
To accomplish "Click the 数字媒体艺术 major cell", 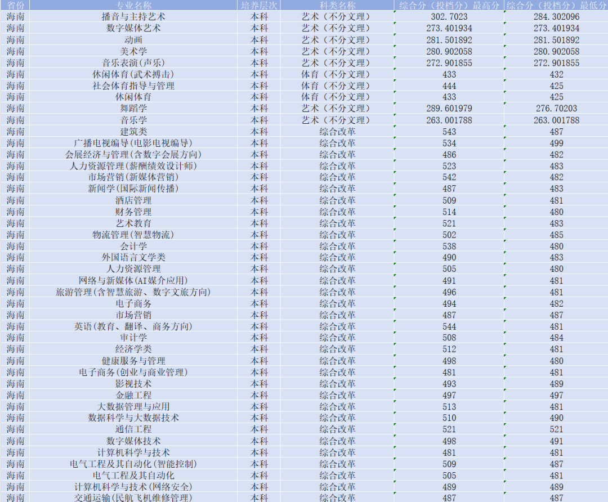I will pos(133,28).
